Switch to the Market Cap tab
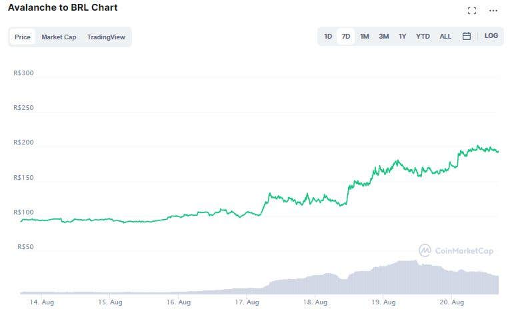Viewport: 508px width, 313px height. (59, 37)
